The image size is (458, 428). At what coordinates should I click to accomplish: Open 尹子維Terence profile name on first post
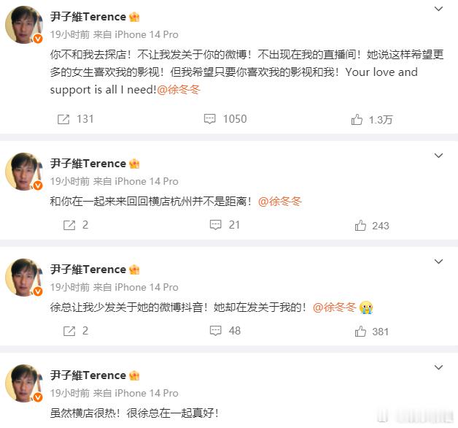pyautogui.click(x=88, y=17)
